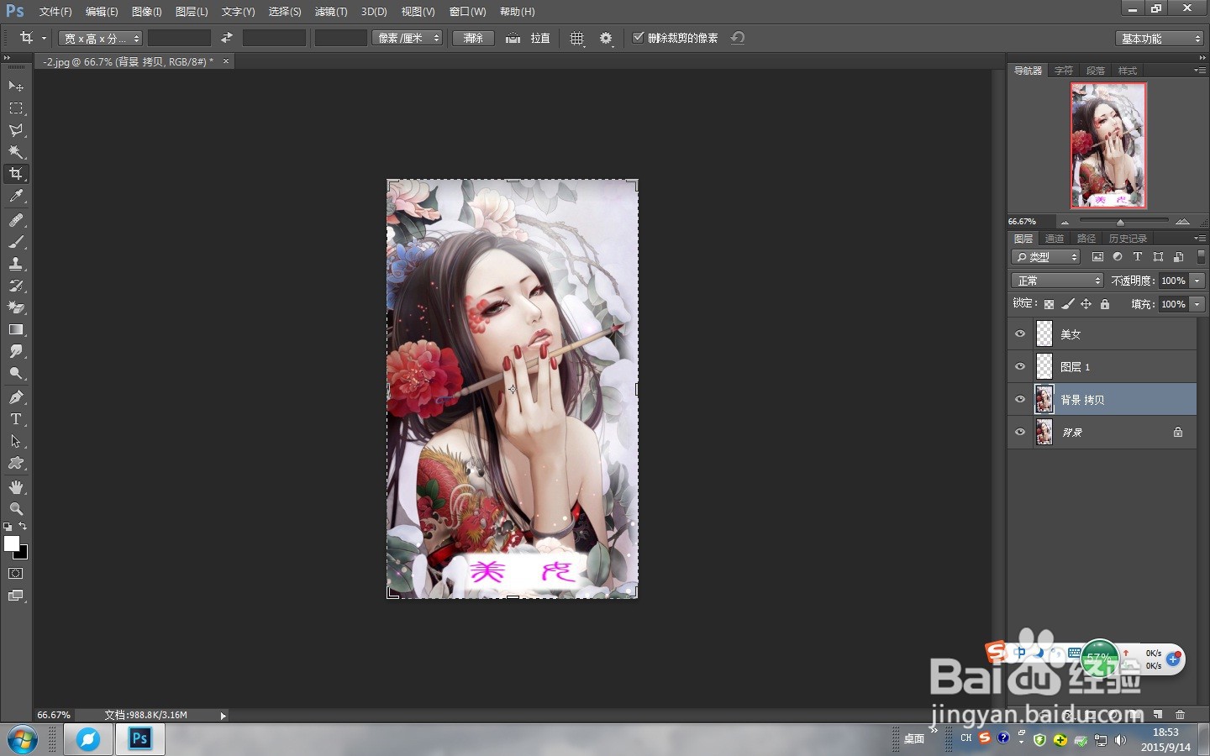1210x756 pixels.
Task: Select the Healing Brush tool
Action: pos(15,219)
